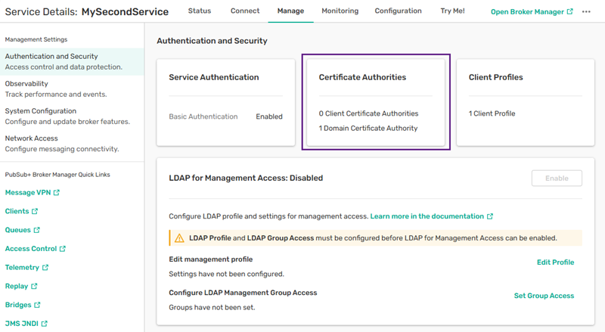
Task: Switch to the Status tab
Action: pos(200,11)
